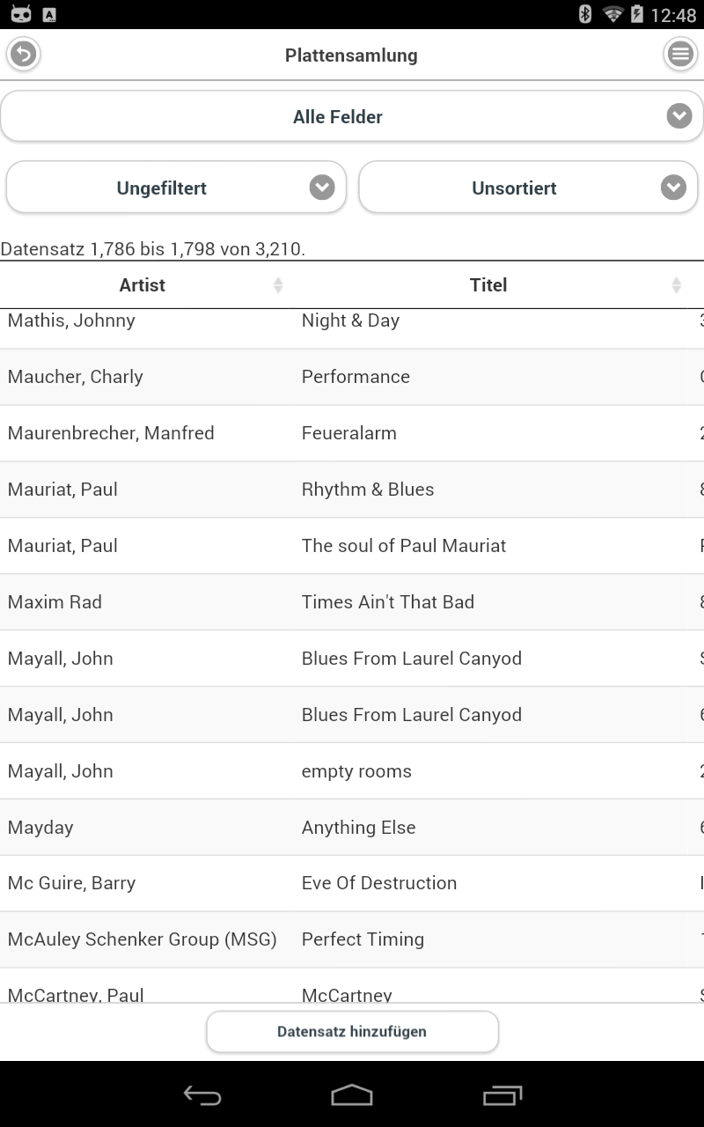Open the Maucher, Charly Performance record

pos(352,377)
